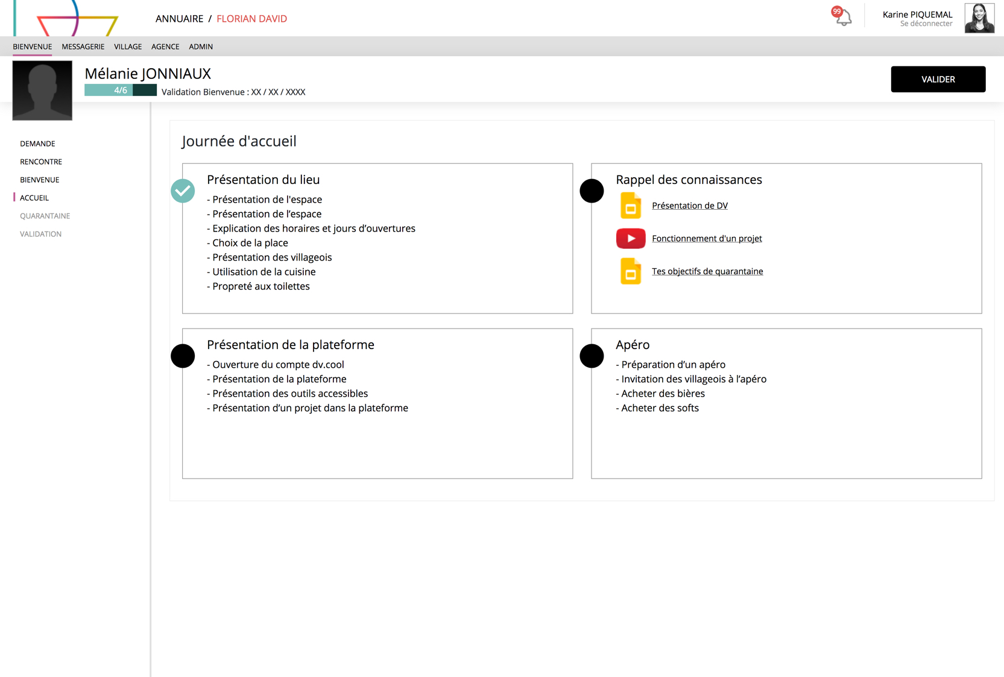
Task: Click the 4/6 progress bar
Action: point(121,90)
